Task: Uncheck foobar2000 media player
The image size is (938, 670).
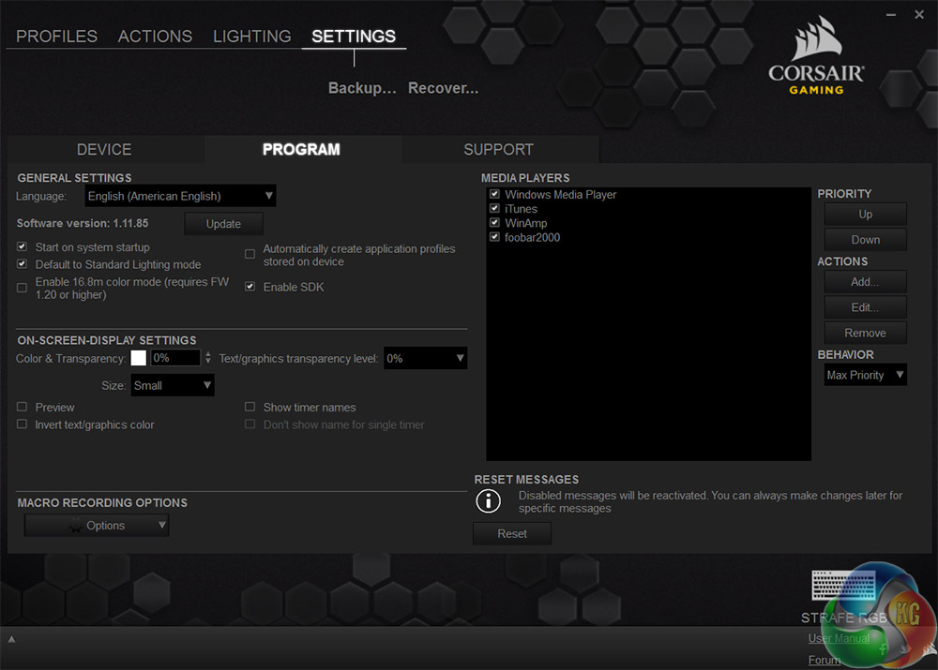Action: point(494,237)
